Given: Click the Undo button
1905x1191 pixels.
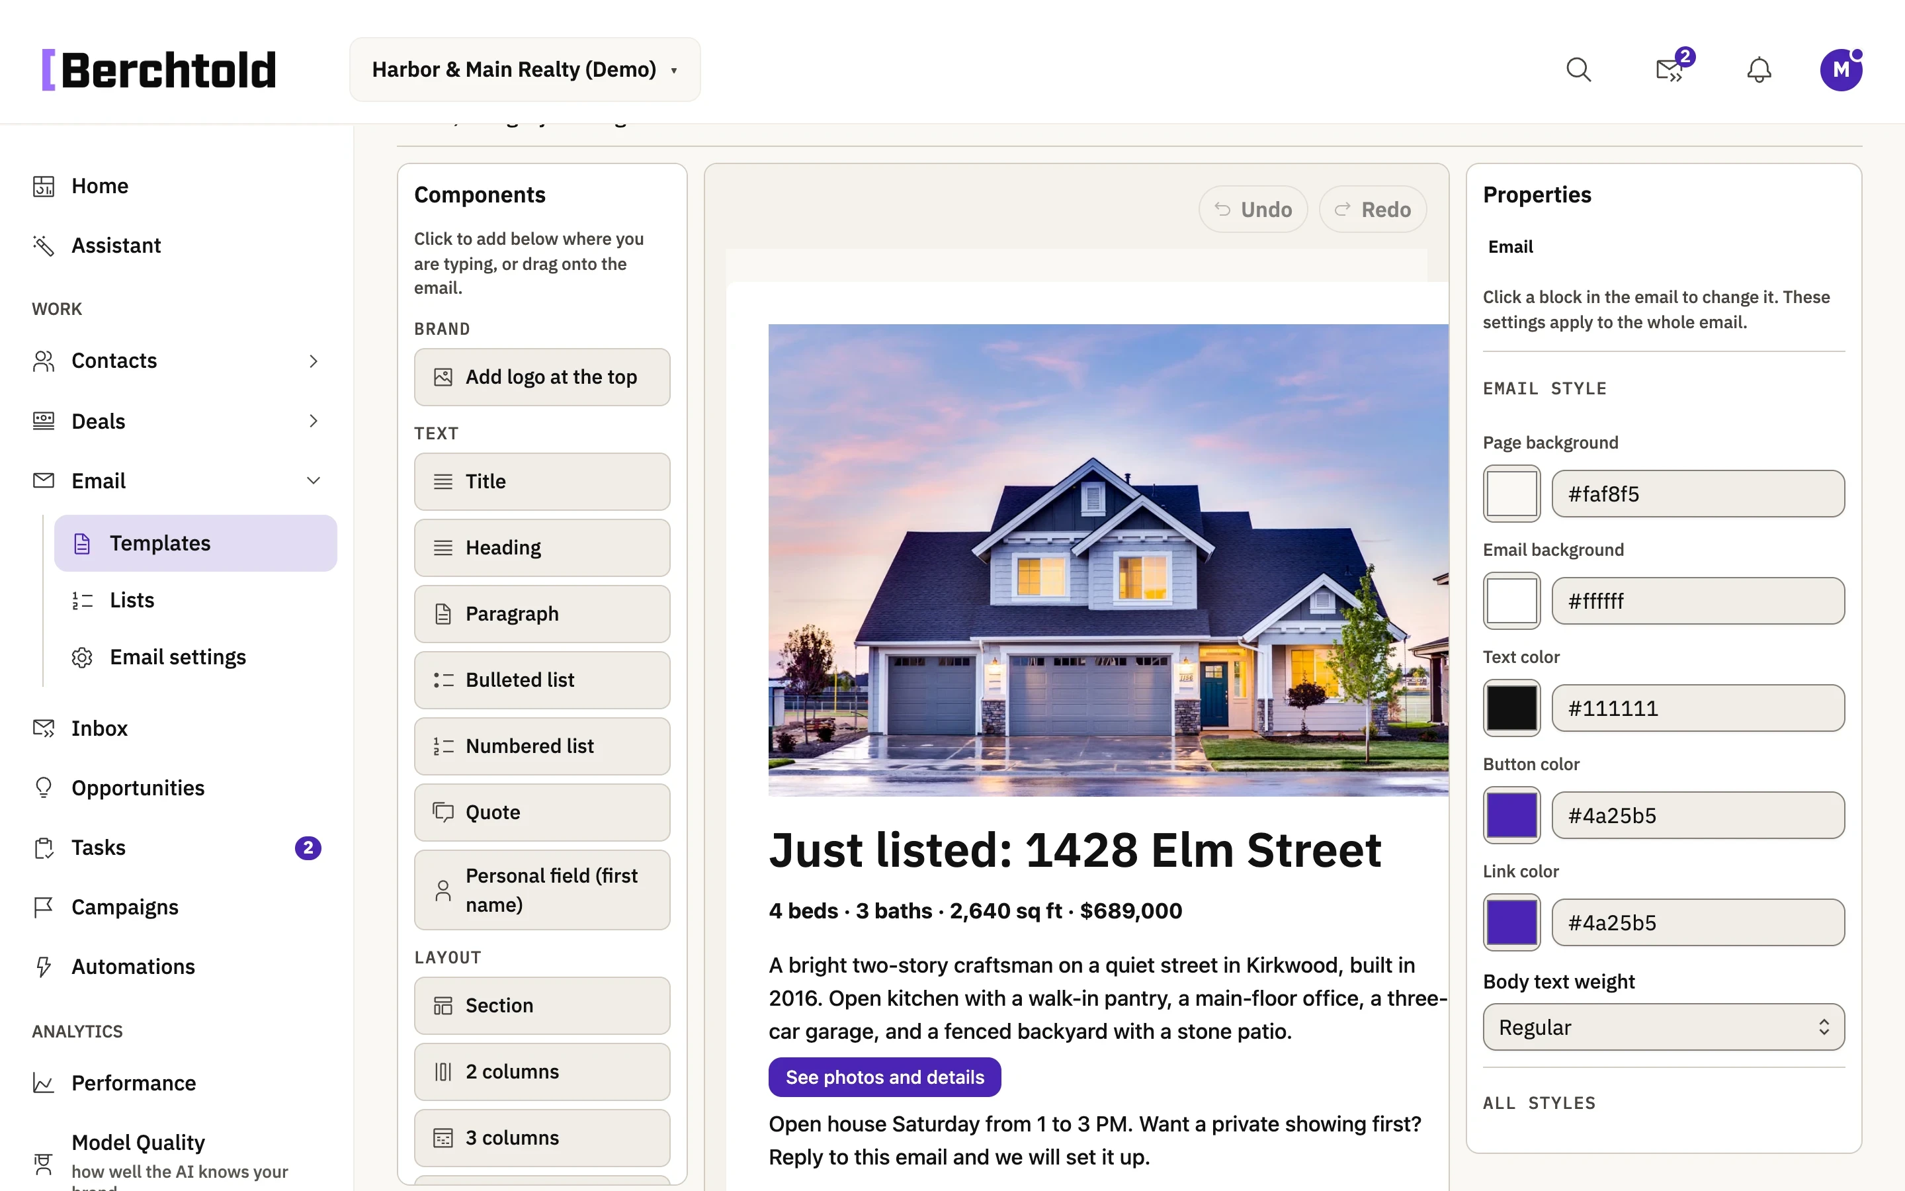Looking at the screenshot, I should pyautogui.click(x=1252, y=210).
